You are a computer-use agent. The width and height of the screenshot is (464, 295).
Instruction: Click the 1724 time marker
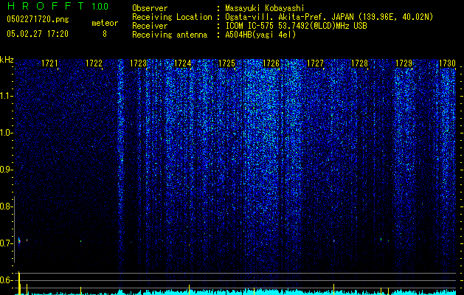coord(183,63)
